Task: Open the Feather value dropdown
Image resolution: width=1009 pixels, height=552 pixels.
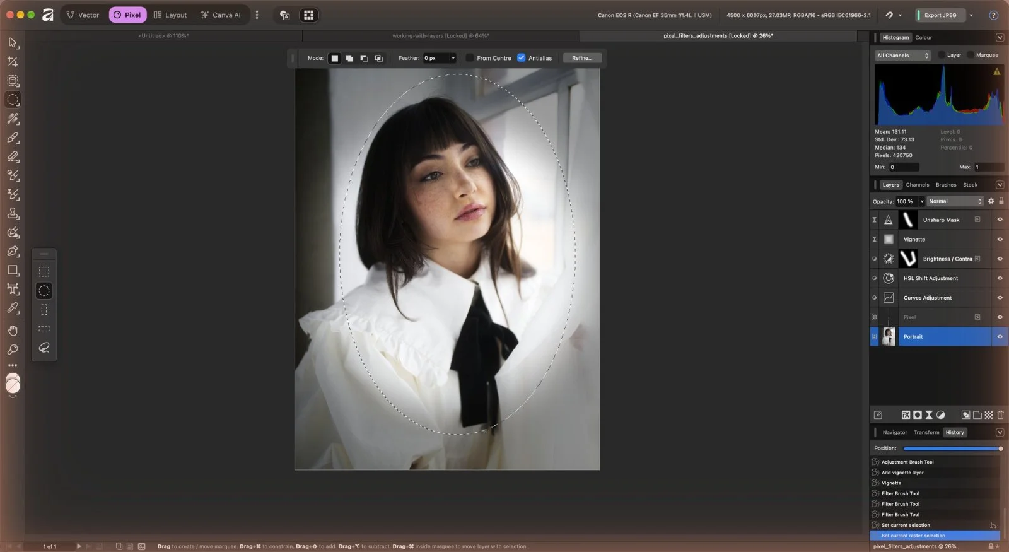Action: click(453, 58)
